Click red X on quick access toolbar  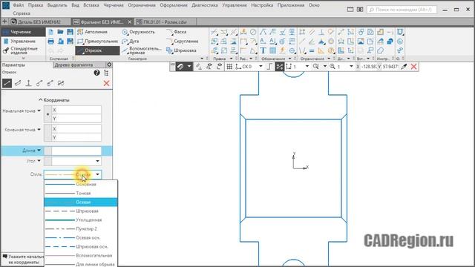(x=414, y=67)
